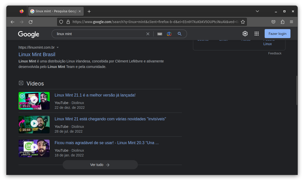Image resolution: width=304 pixels, height=182 pixels.
Task: Expand result options for linuxmint.com.br
Action: (x=58, y=47)
